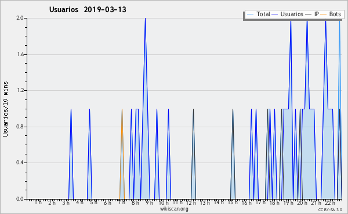Click the 2.0 y-axis value
Image resolution: width=348 pixels, height=214 pixels.
[x=20, y=18]
